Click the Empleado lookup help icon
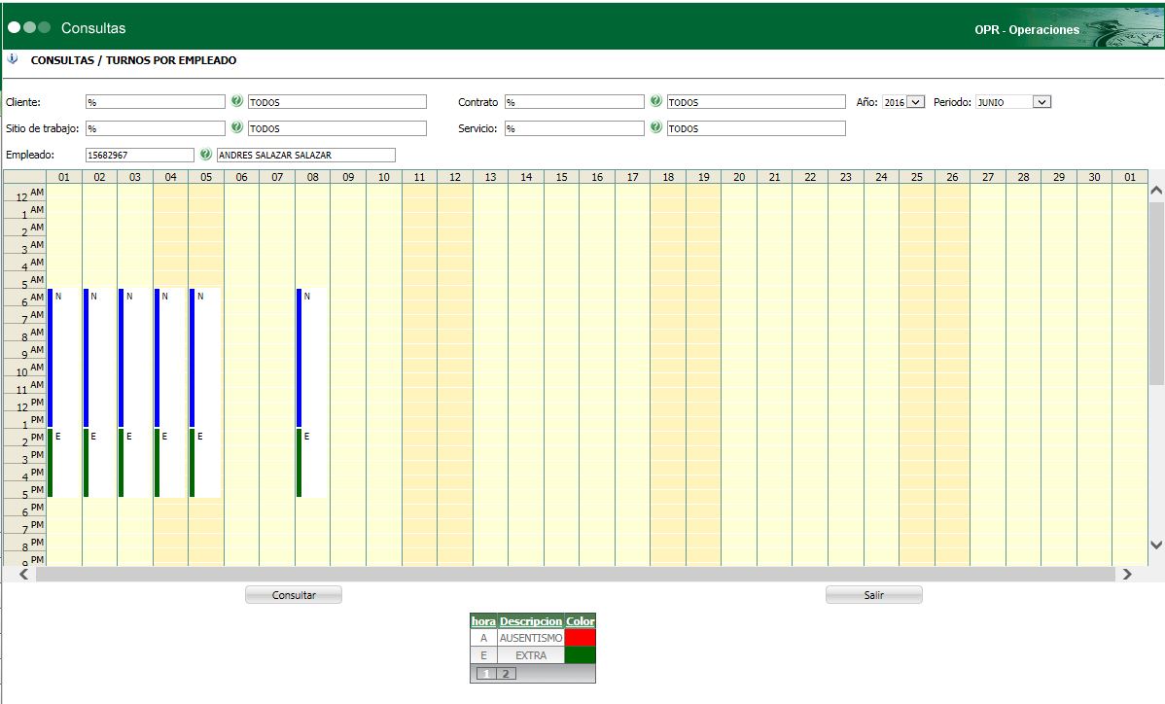This screenshot has height=704, width=1165. pyautogui.click(x=206, y=154)
